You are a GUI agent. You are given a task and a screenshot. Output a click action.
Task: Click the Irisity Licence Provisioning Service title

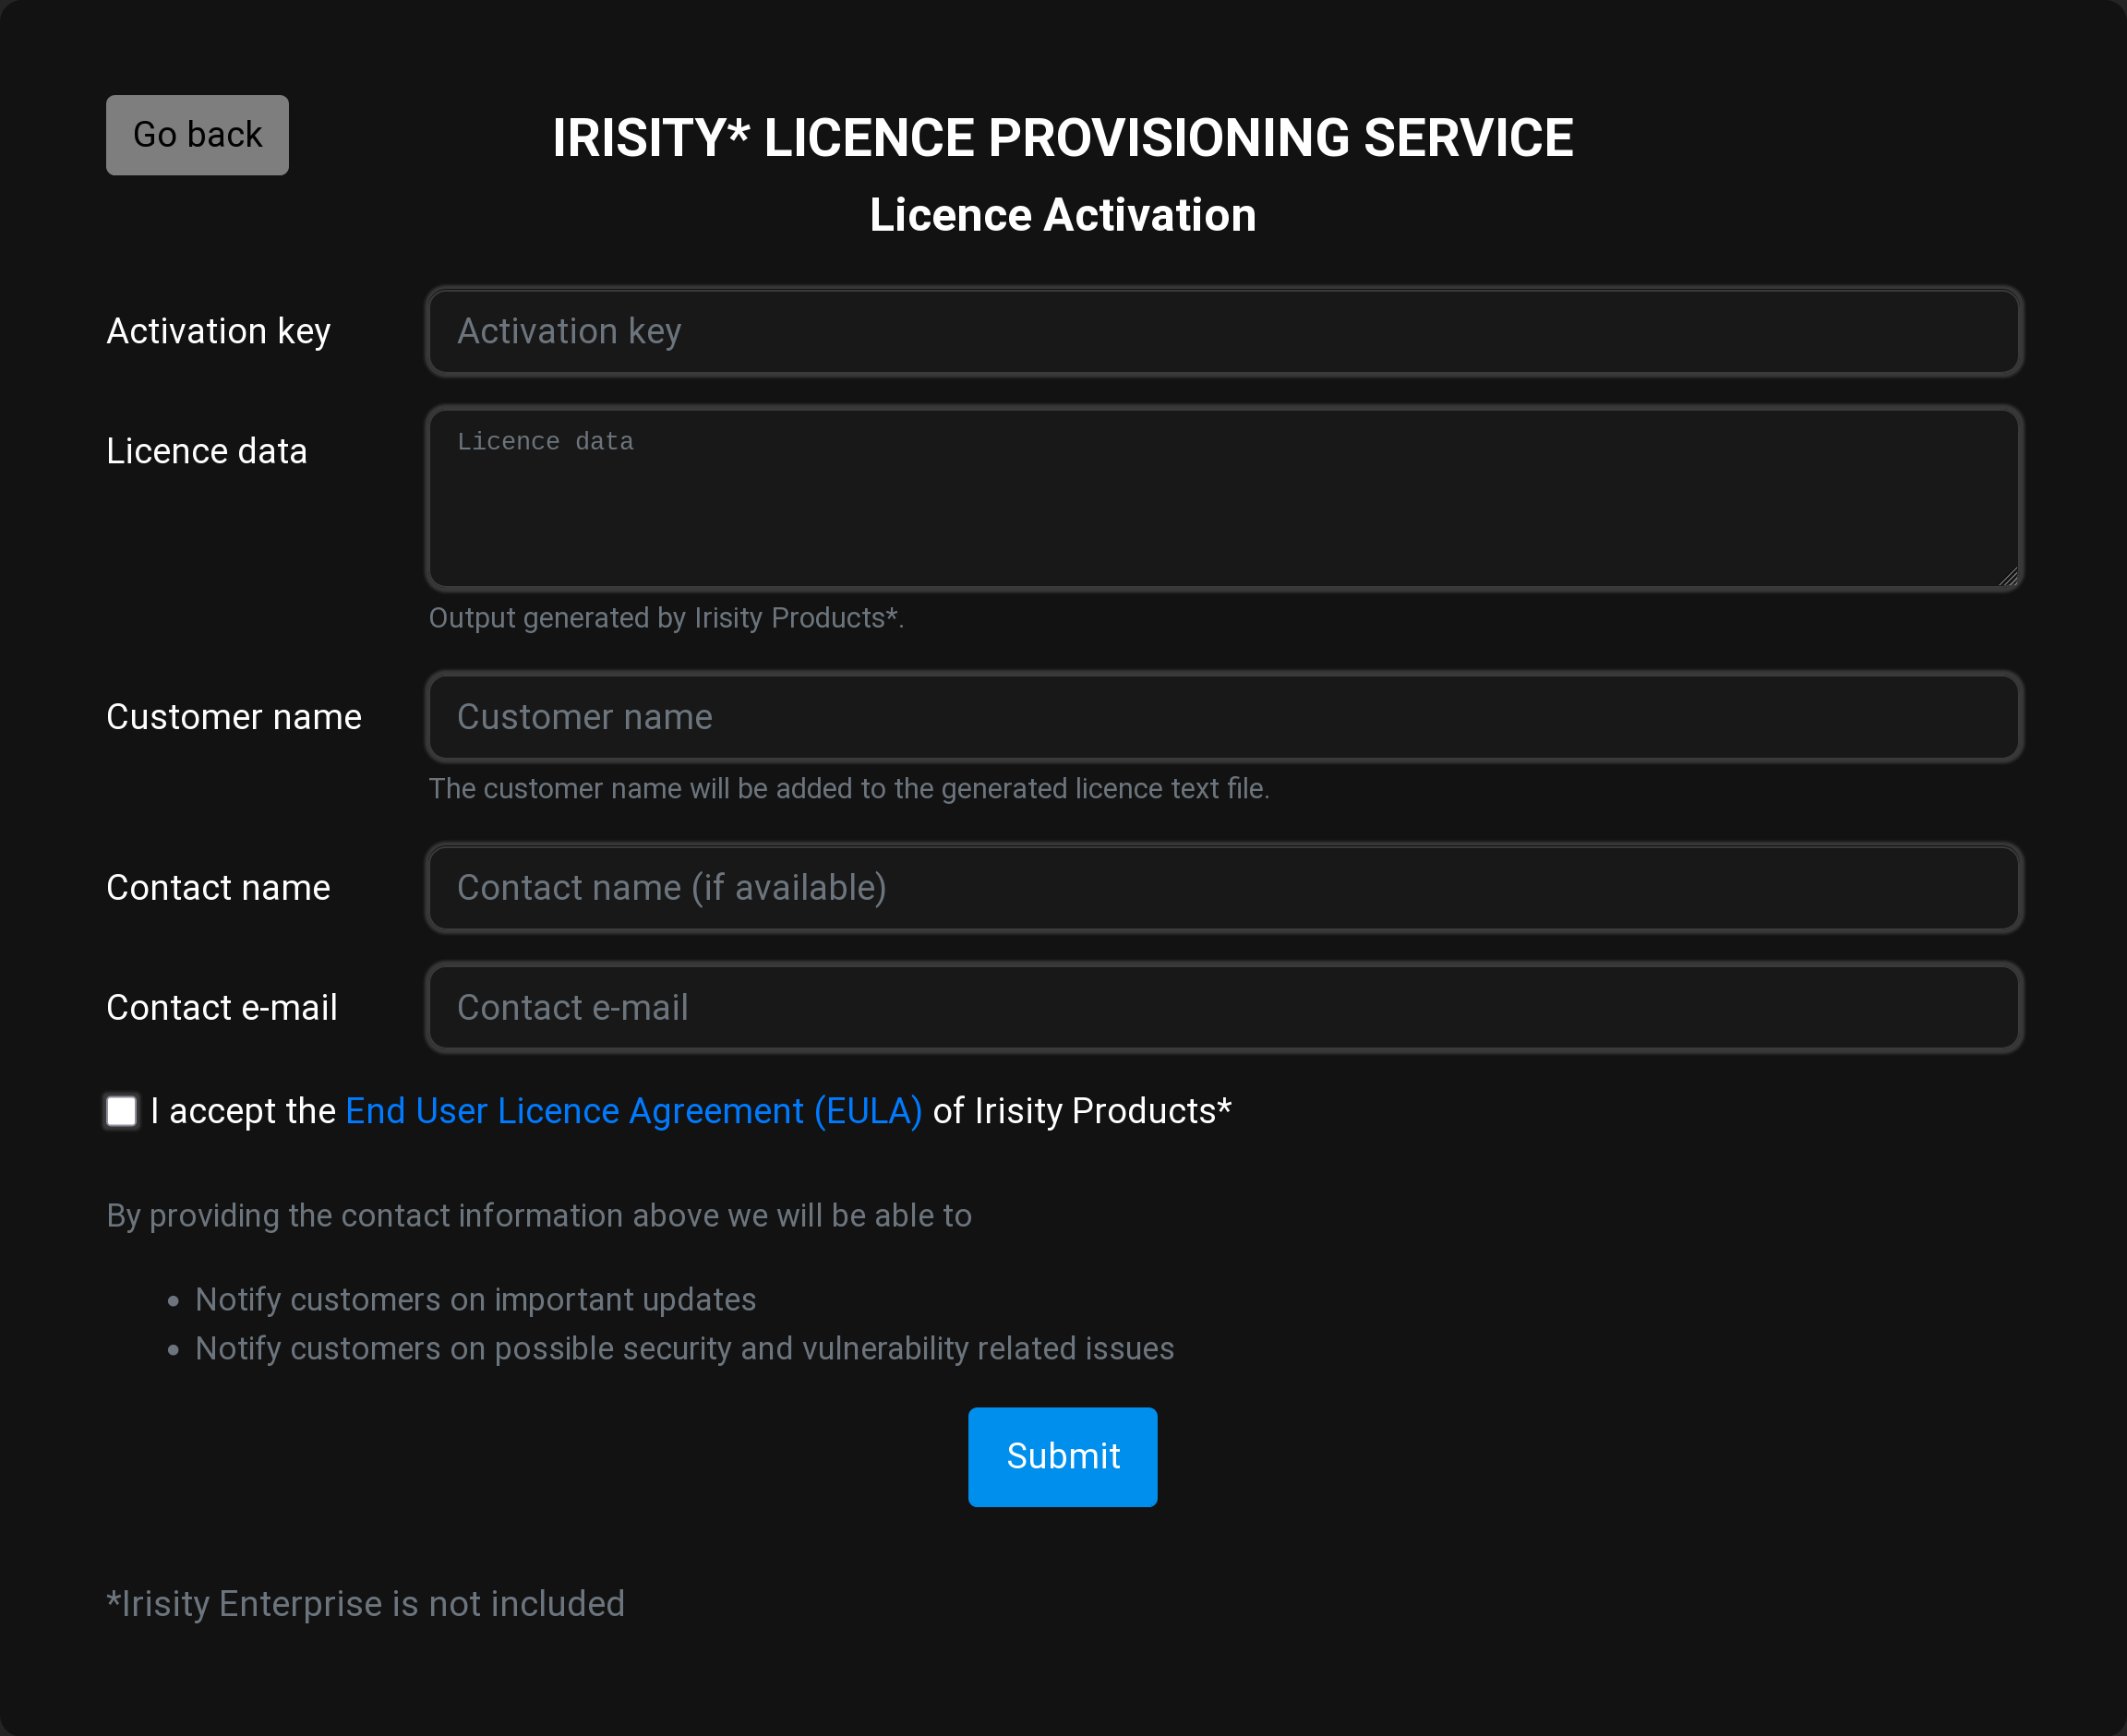(1062, 138)
